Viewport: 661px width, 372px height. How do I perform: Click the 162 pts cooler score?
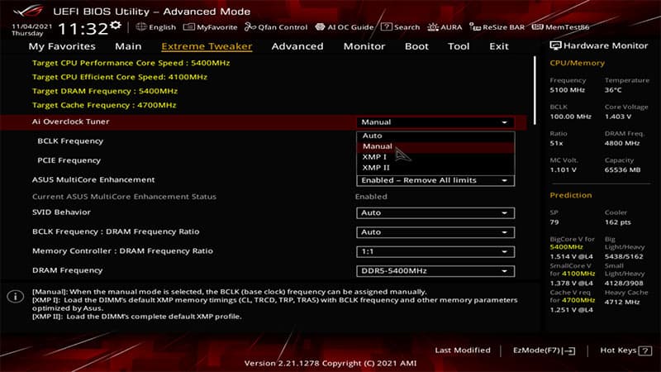click(617, 222)
